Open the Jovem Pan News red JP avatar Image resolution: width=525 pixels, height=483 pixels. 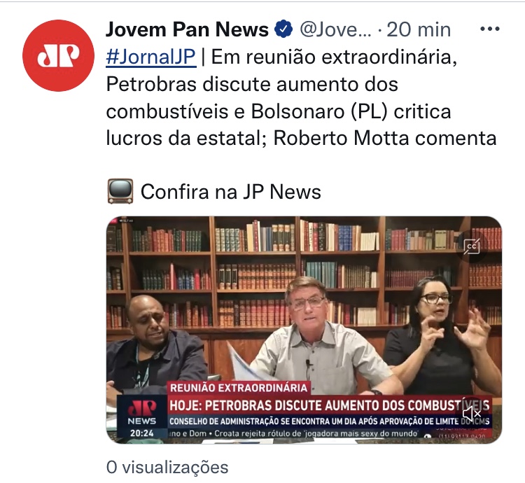pos(58,55)
